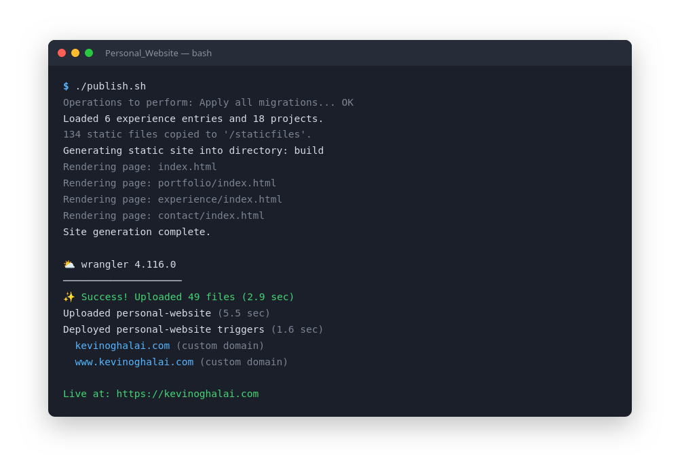Click the cloud emoji before wrangler
Viewport: 680px width, 473px height.
pos(69,264)
